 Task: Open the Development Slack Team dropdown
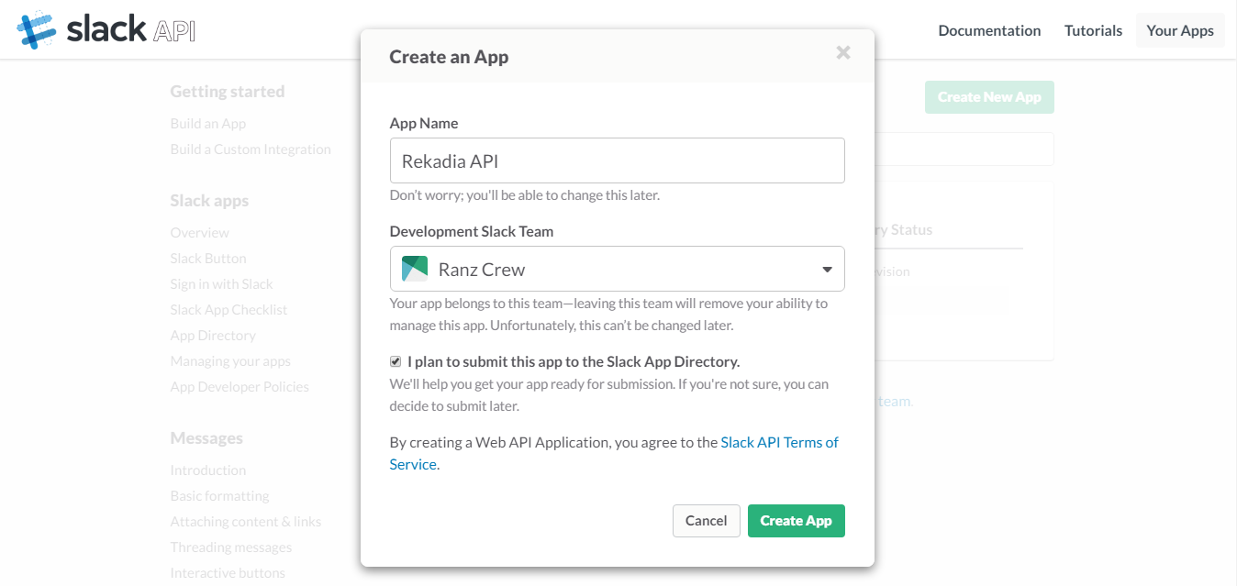[617, 269]
